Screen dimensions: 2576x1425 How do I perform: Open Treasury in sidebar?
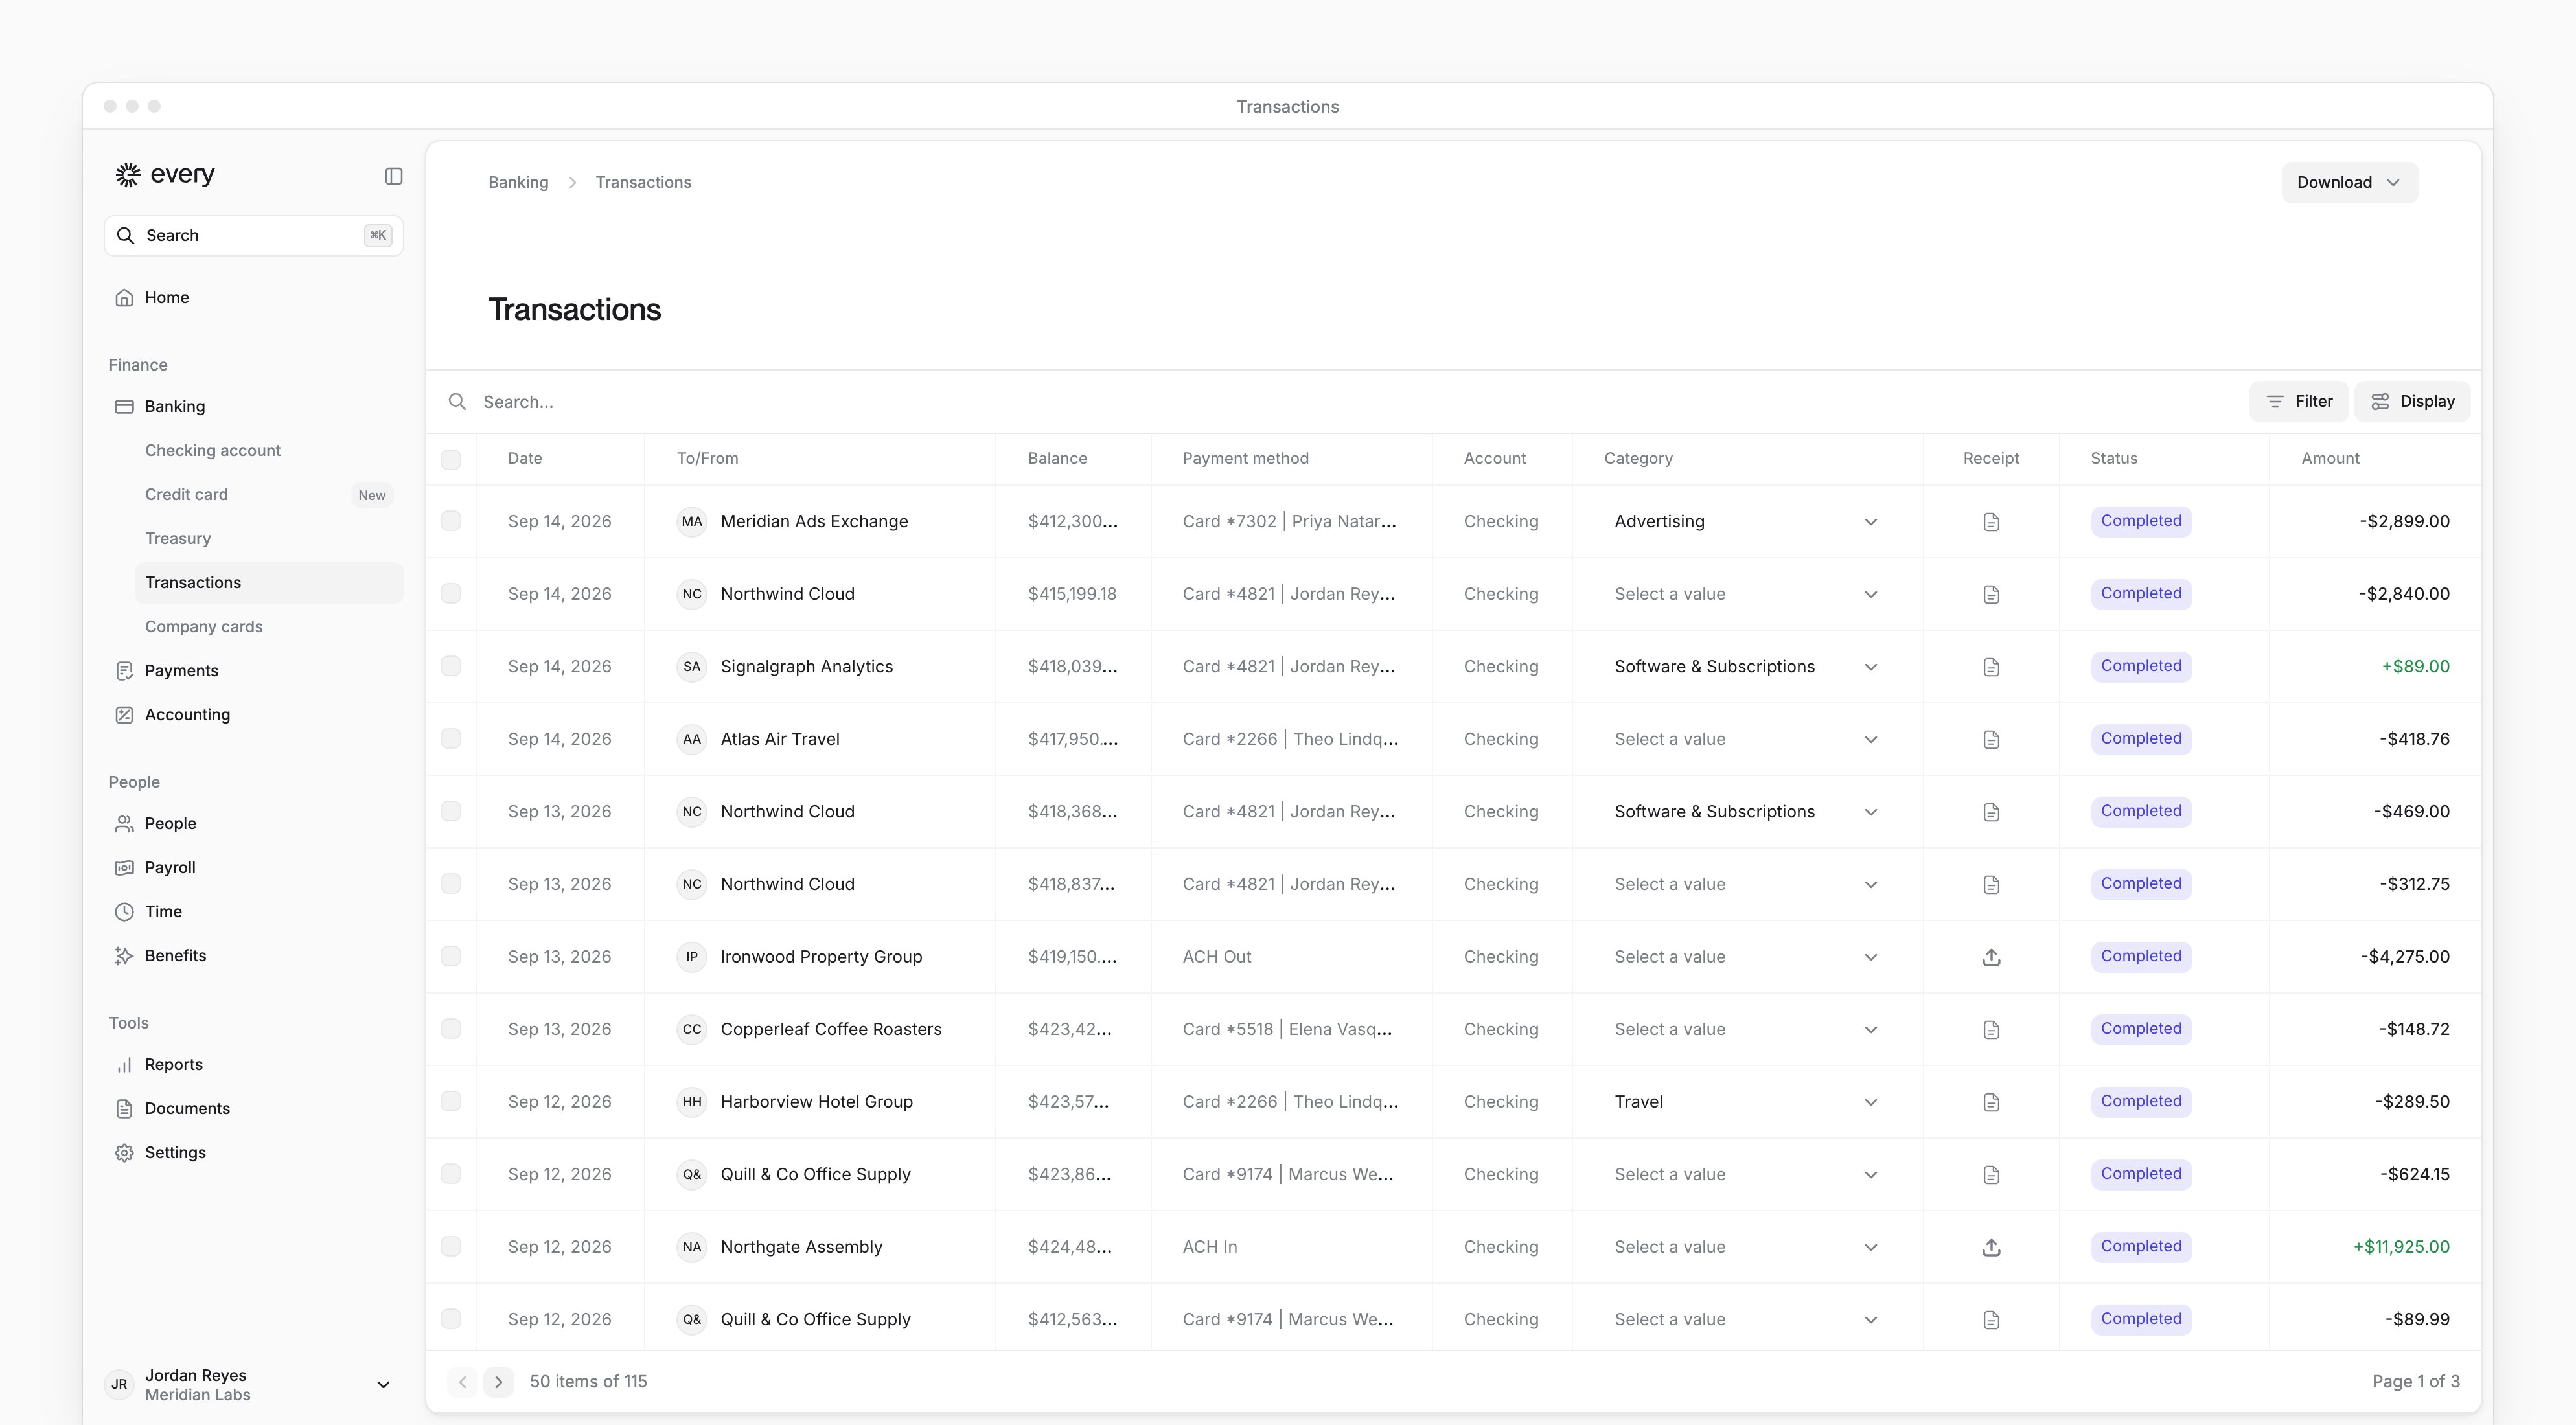[178, 539]
